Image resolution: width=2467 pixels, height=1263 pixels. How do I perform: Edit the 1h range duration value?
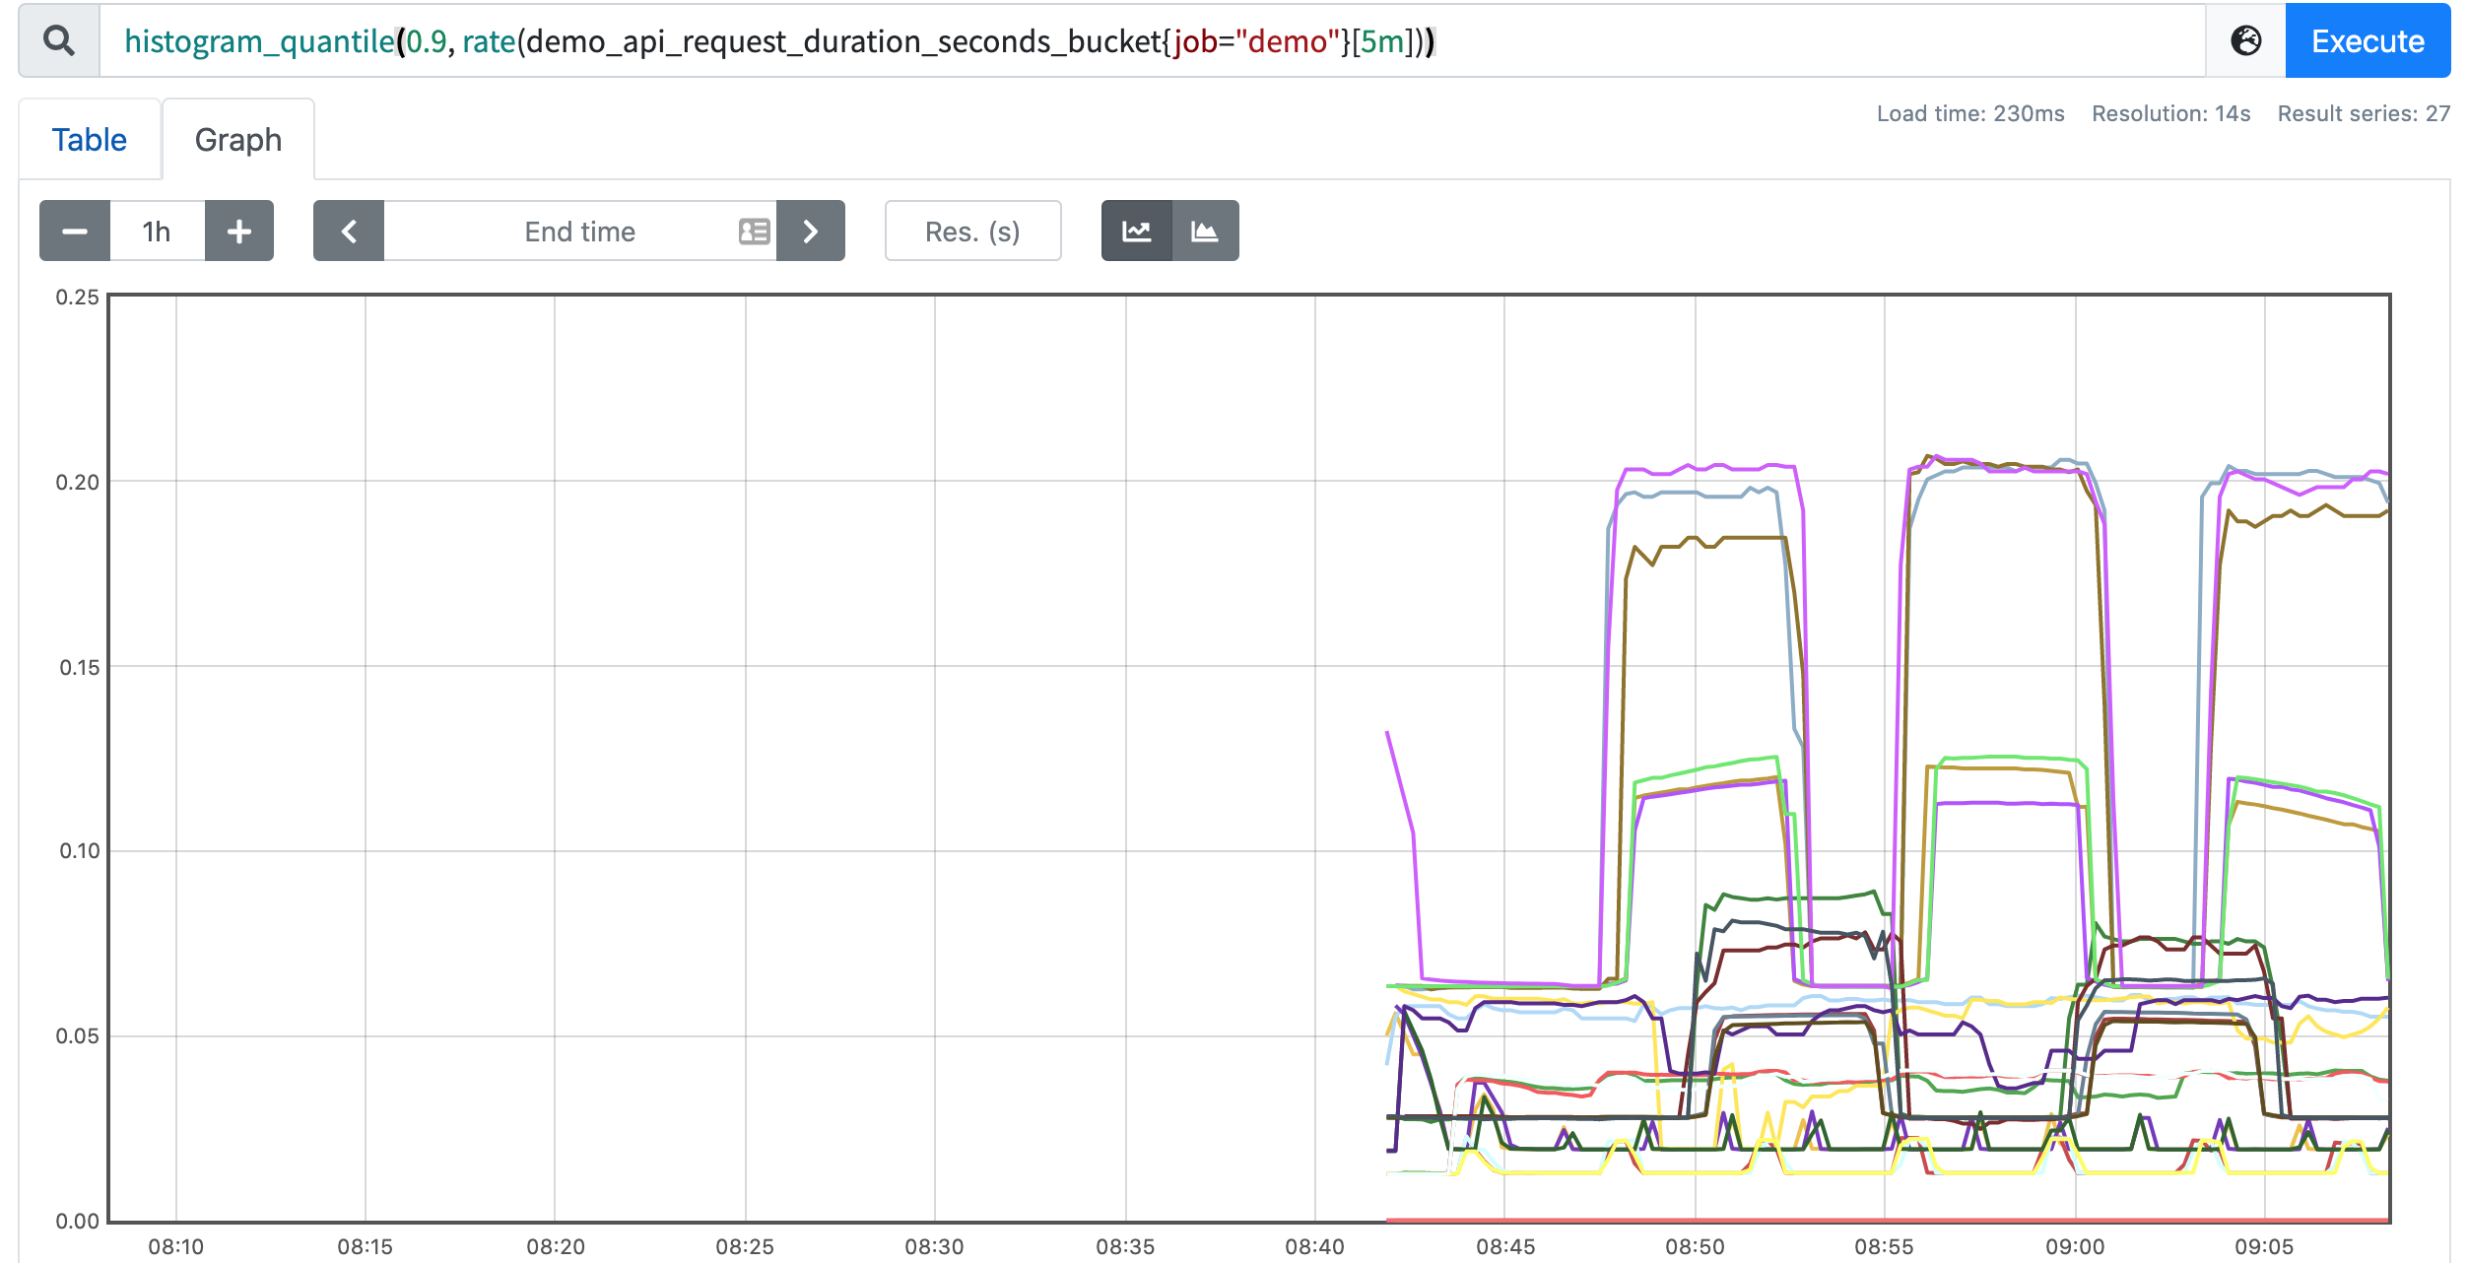(155, 231)
